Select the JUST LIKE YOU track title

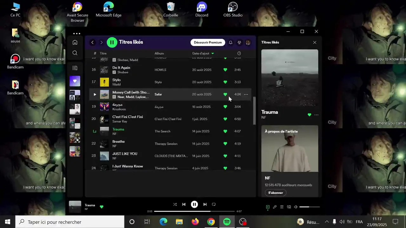pos(125,154)
